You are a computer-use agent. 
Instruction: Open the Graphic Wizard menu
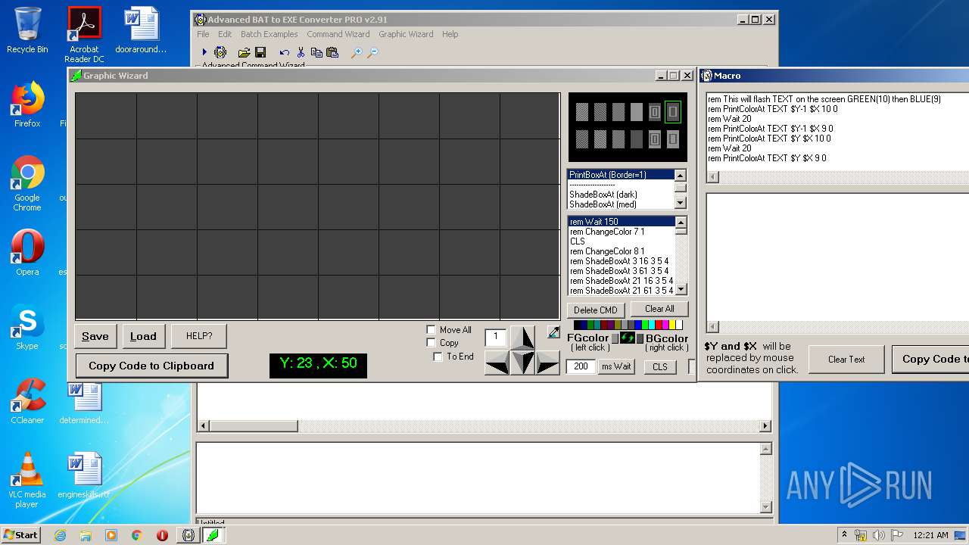click(x=406, y=34)
